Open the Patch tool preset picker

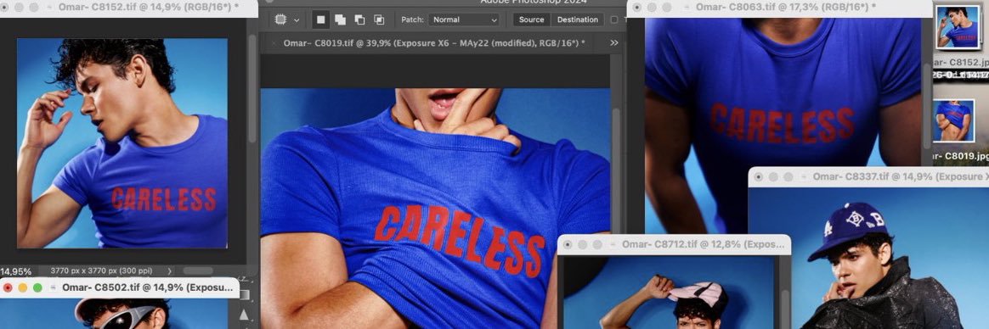click(281, 20)
